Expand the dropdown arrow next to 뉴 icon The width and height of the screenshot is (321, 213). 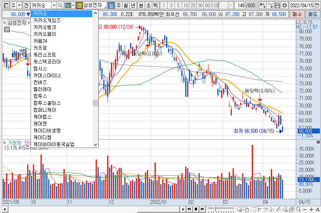73,5
